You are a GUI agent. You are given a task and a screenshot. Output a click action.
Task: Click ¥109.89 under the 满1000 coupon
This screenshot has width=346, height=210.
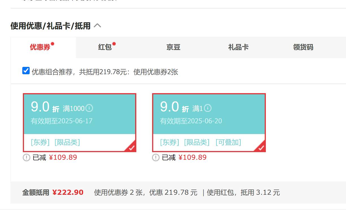[x=63, y=158]
